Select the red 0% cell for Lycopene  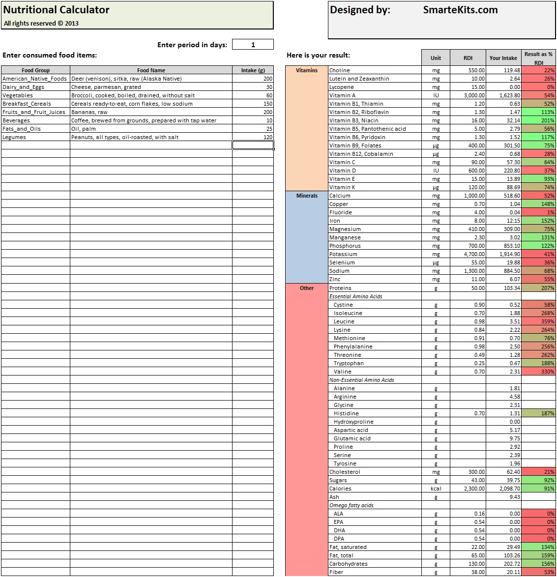[538, 87]
